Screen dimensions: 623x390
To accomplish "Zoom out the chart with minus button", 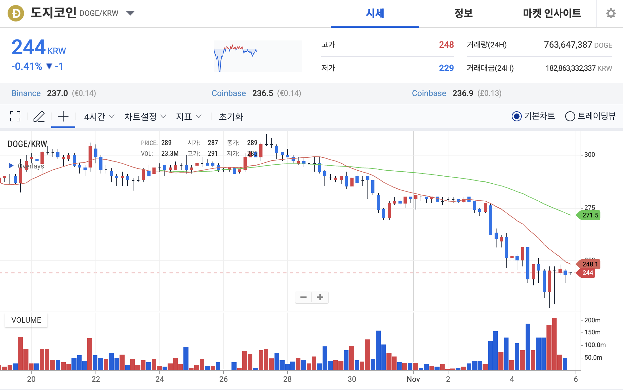I will [303, 297].
